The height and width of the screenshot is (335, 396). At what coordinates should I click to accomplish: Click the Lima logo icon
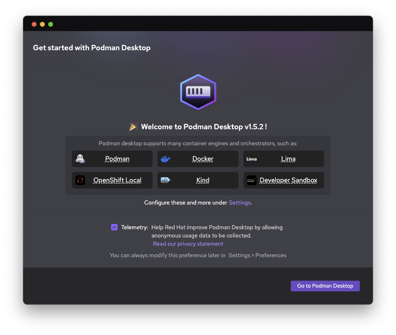(252, 159)
